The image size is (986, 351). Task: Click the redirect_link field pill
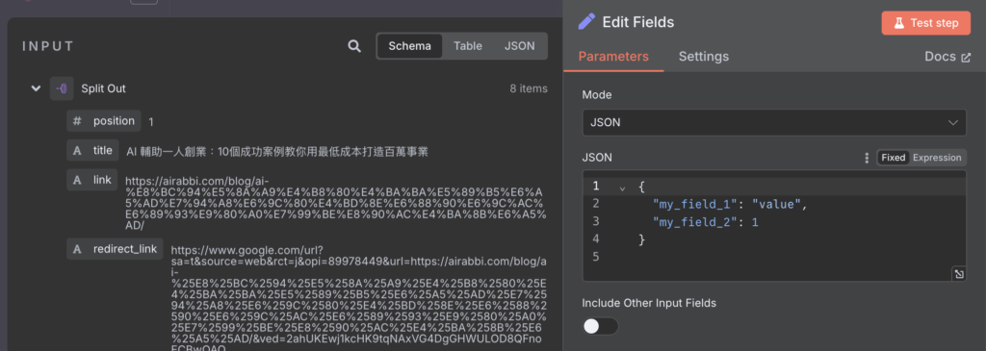coord(116,249)
